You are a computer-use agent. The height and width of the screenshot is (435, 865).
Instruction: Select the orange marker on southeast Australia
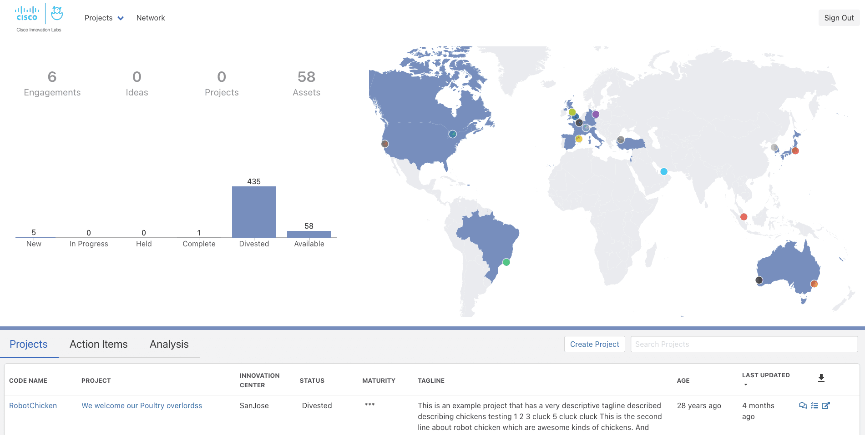(x=814, y=284)
